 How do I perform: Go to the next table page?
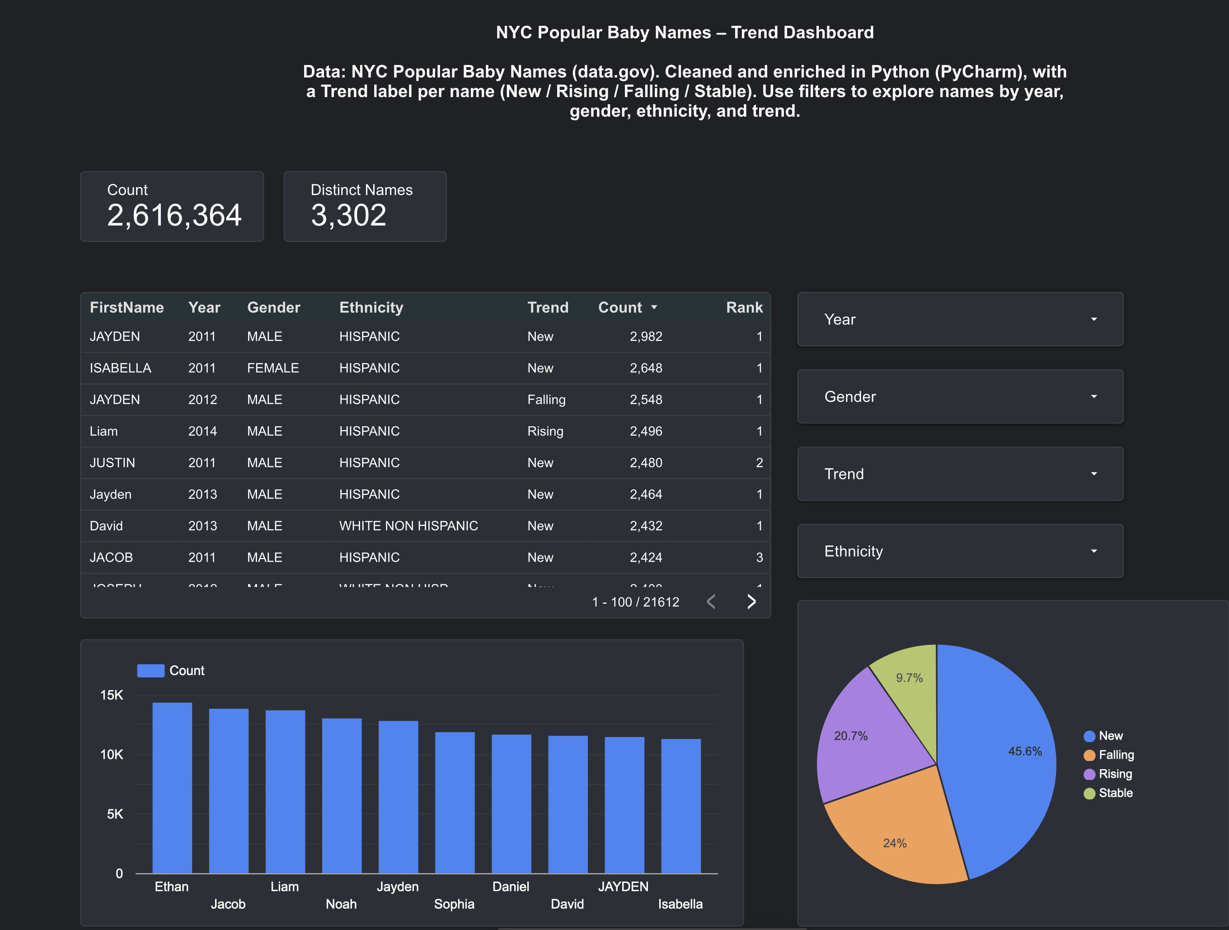tap(752, 601)
